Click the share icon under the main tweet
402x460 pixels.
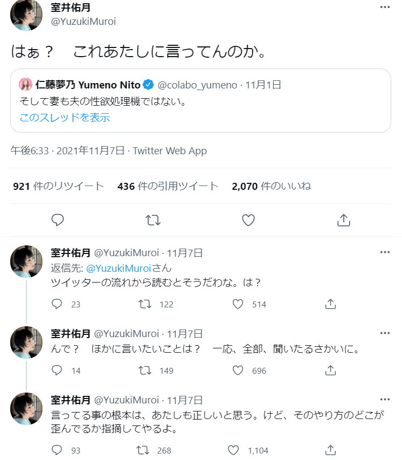[343, 220]
